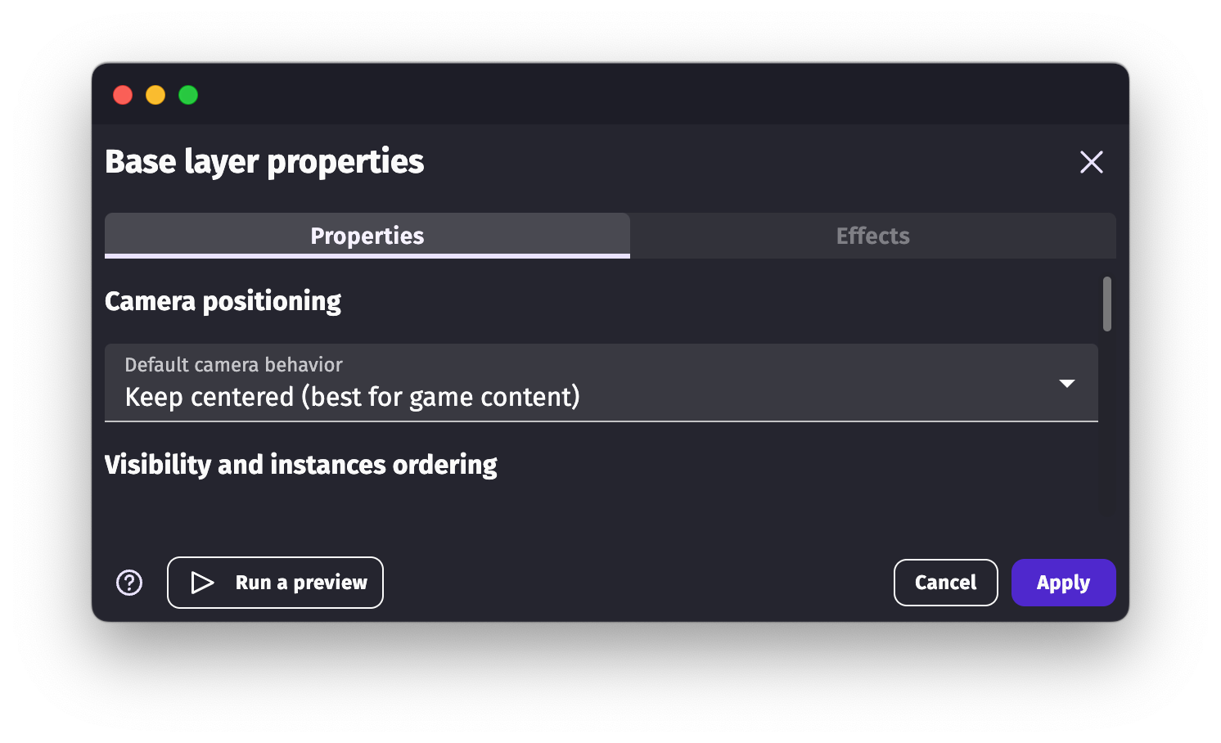Click the empty window title bar area
Image resolution: width=1221 pixels, height=743 pixels.
(622, 95)
